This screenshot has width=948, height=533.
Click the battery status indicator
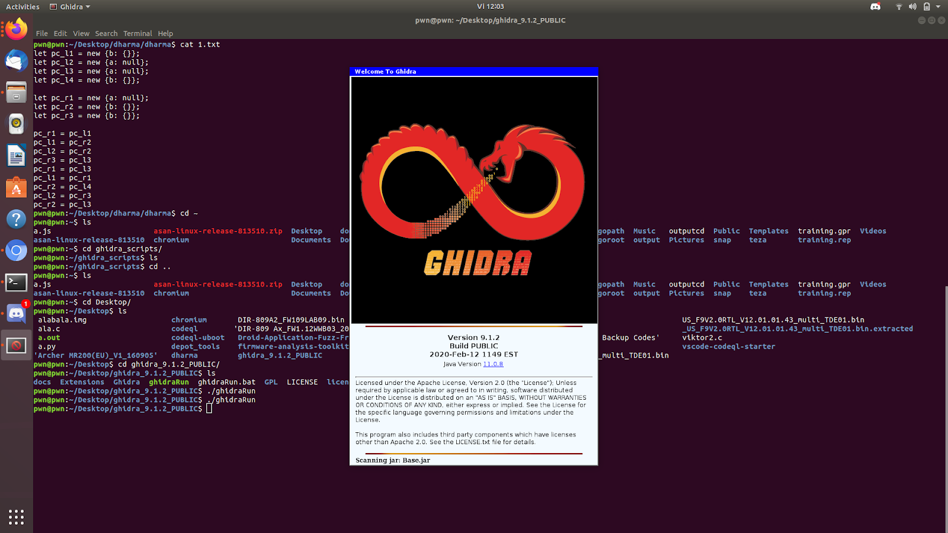(x=927, y=7)
